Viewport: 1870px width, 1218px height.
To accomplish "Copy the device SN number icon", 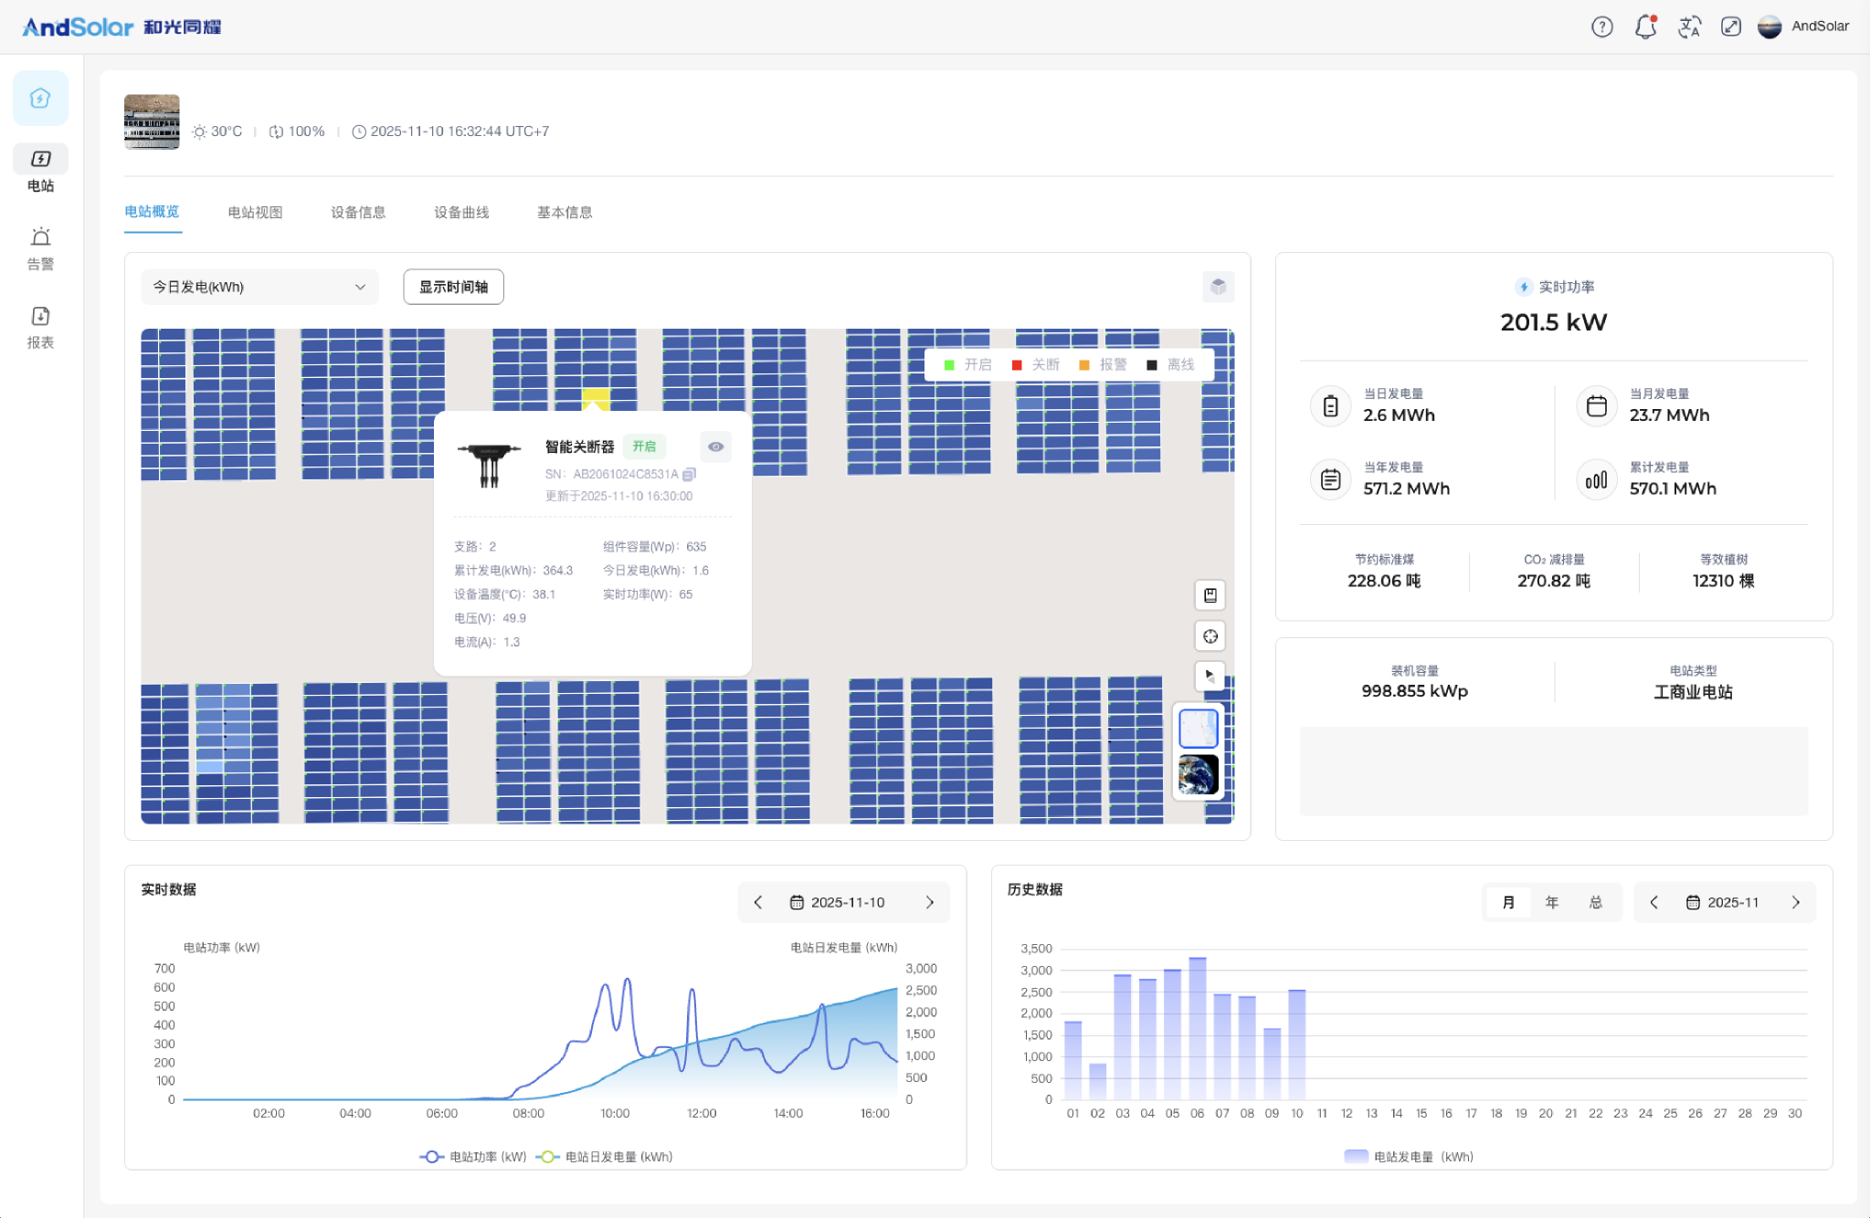I will click(x=690, y=474).
